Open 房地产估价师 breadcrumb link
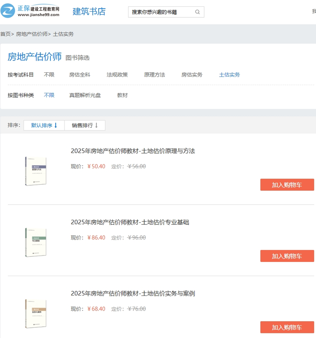Viewport: 316px width, 338px height. 32,34
